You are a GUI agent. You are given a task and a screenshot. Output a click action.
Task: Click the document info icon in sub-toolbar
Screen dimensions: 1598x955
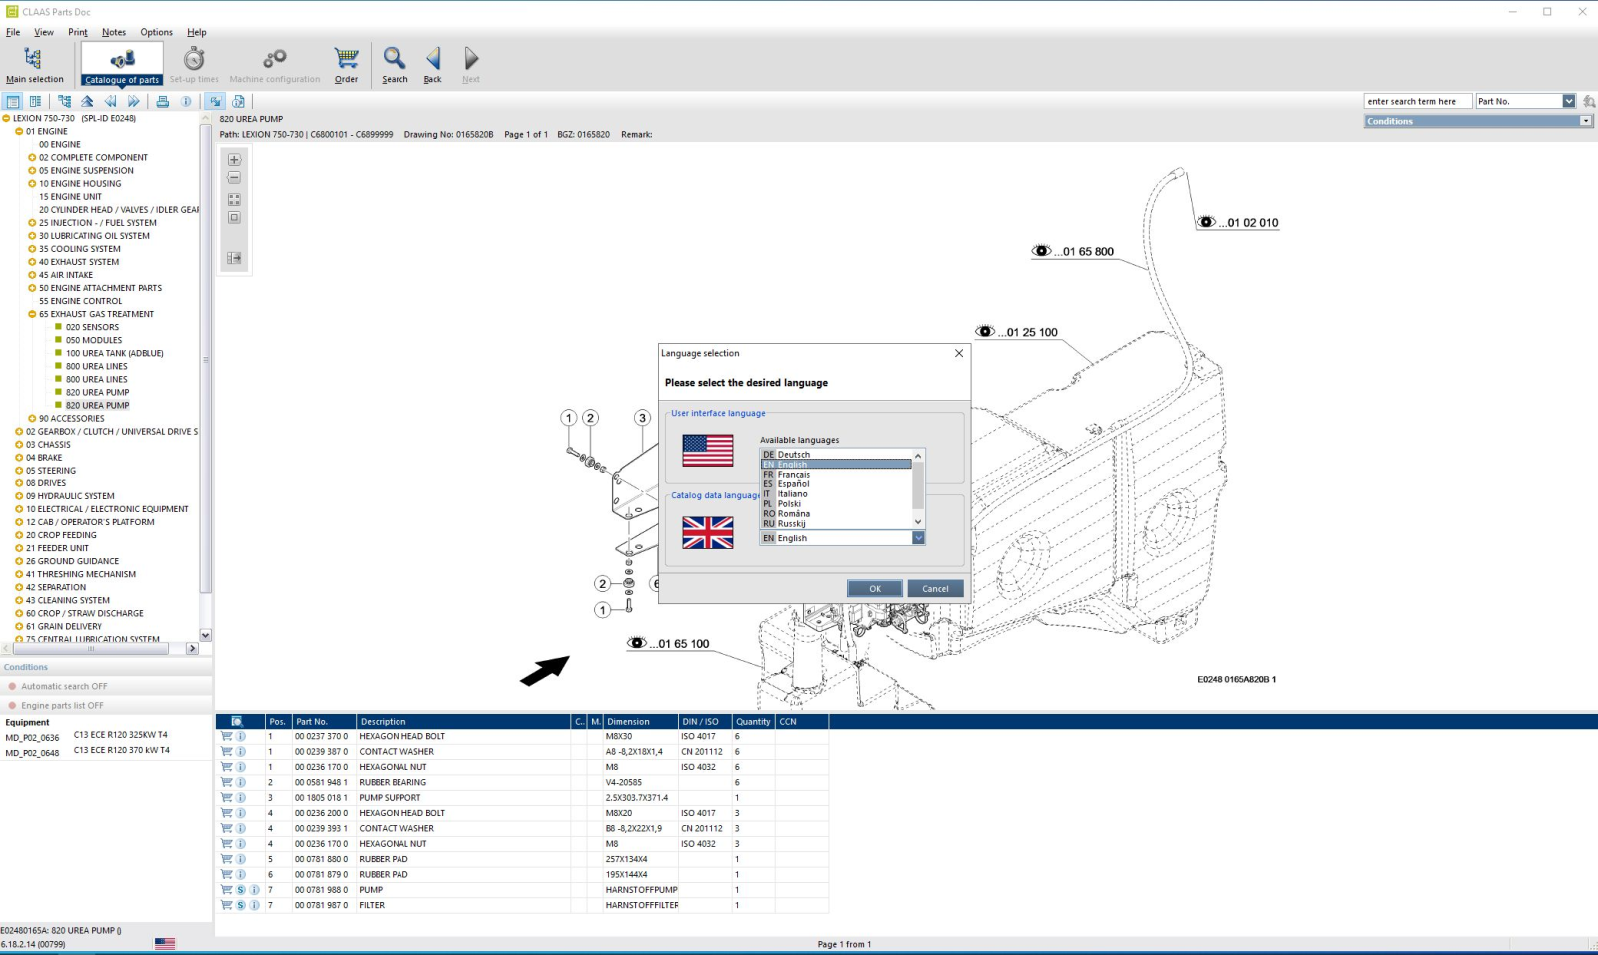238,101
